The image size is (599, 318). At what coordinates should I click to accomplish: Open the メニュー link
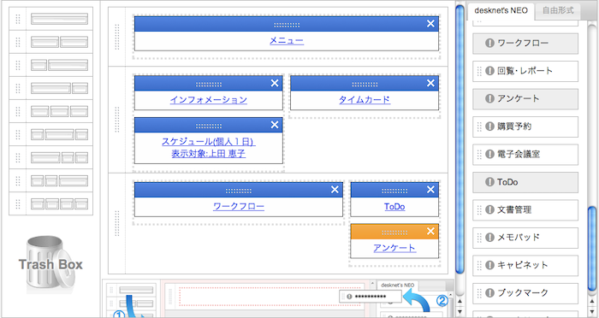[287, 40]
